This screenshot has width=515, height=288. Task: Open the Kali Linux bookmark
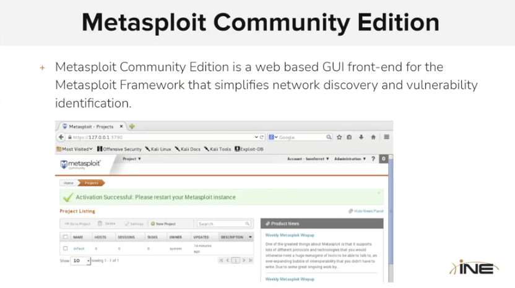click(x=158, y=149)
